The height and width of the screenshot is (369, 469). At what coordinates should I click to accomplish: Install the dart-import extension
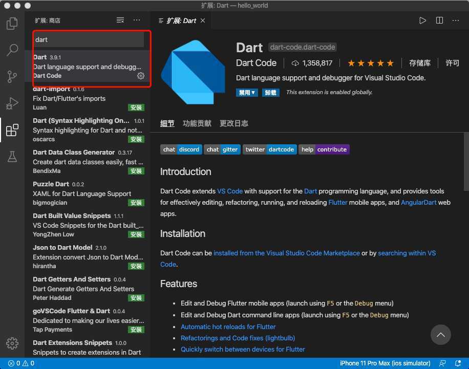[136, 107]
